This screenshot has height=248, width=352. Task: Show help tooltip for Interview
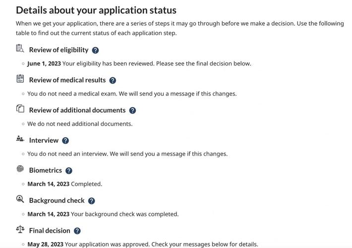point(65,141)
